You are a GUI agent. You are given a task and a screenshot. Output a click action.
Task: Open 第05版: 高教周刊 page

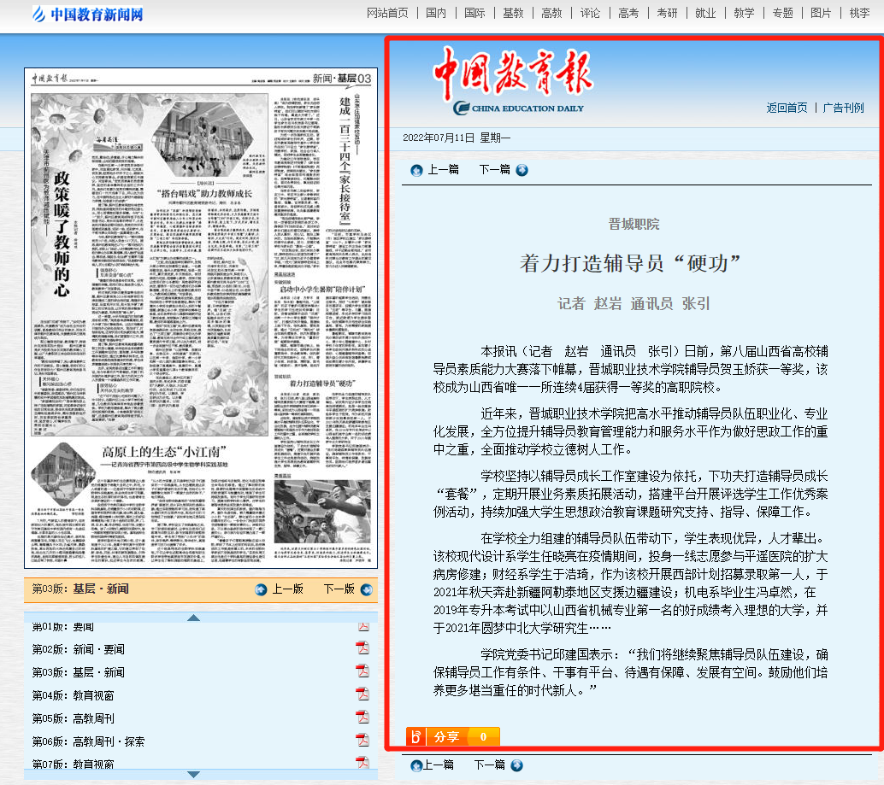click(x=73, y=718)
